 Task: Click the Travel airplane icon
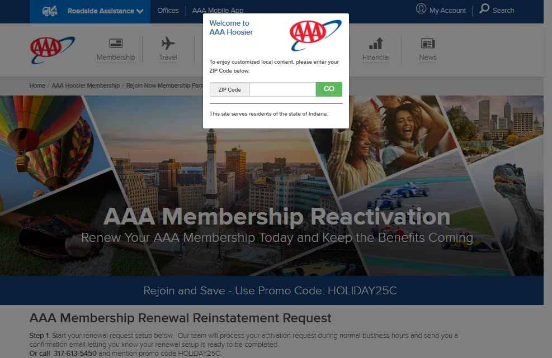point(168,43)
